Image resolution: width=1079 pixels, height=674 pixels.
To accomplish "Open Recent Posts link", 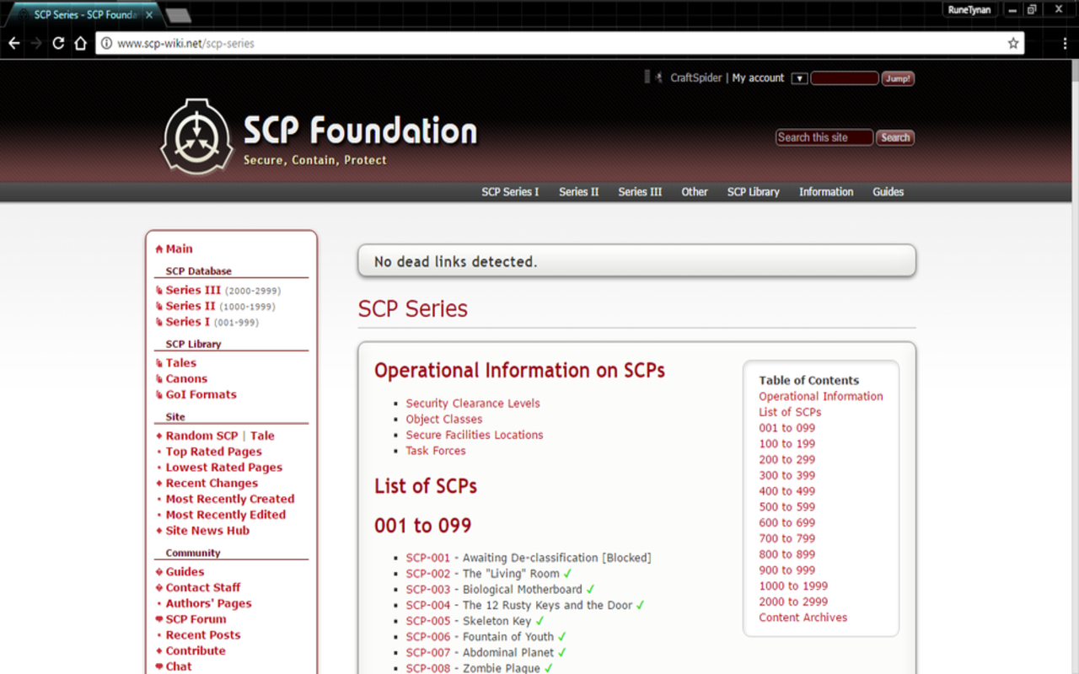I will coord(202,635).
